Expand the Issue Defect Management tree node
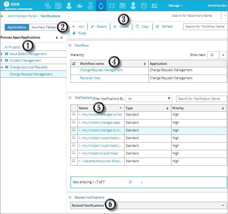Screen dimensions: 228x214 click(x=2, y=54)
